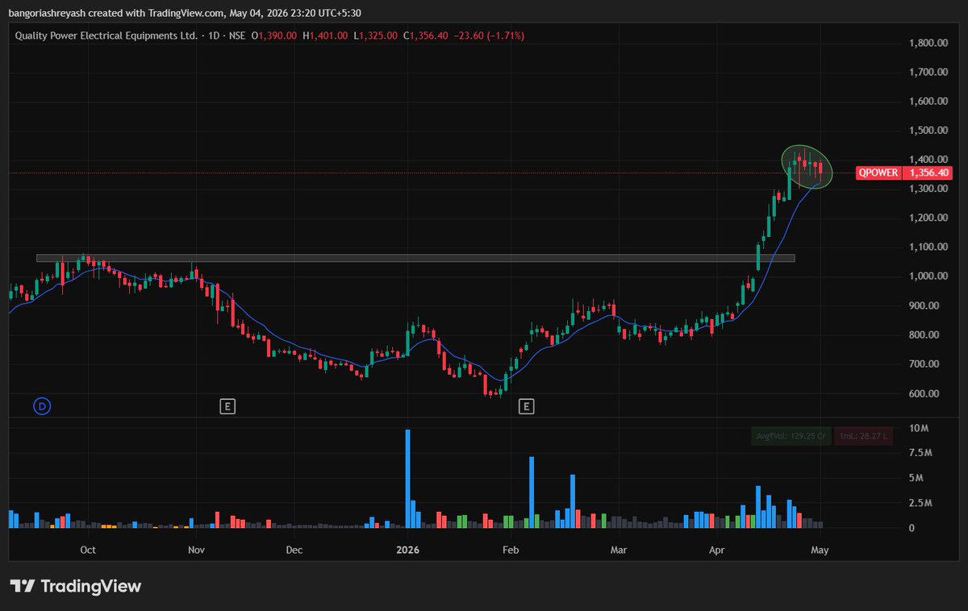Click the Dec label on time axis
Image resolution: width=968 pixels, height=611 pixels.
(294, 551)
